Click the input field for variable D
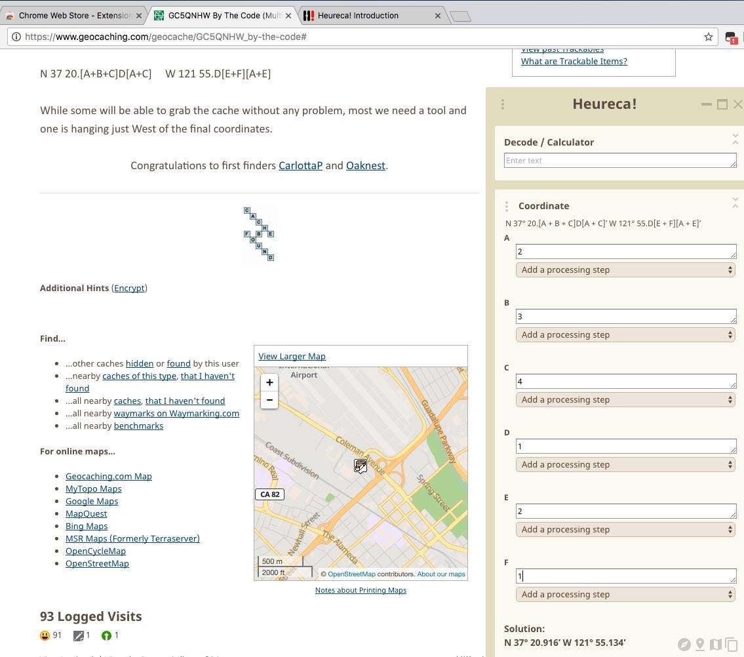Viewport: 744px width, 657px height. (x=626, y=447)
